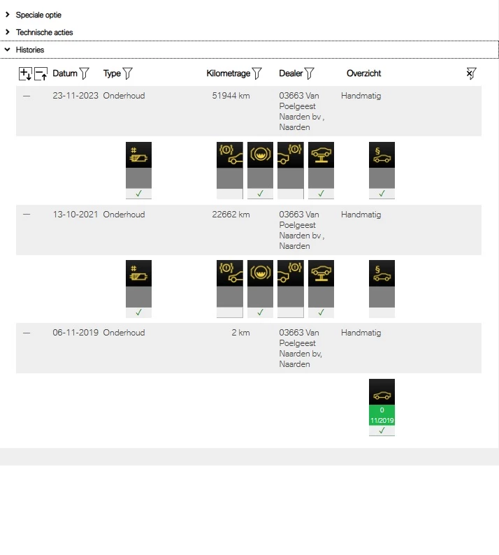The width and height of the screenshot is (499, 555).
Task: Select the 51944 km mileage value
Action: click(x=231, y=96)
